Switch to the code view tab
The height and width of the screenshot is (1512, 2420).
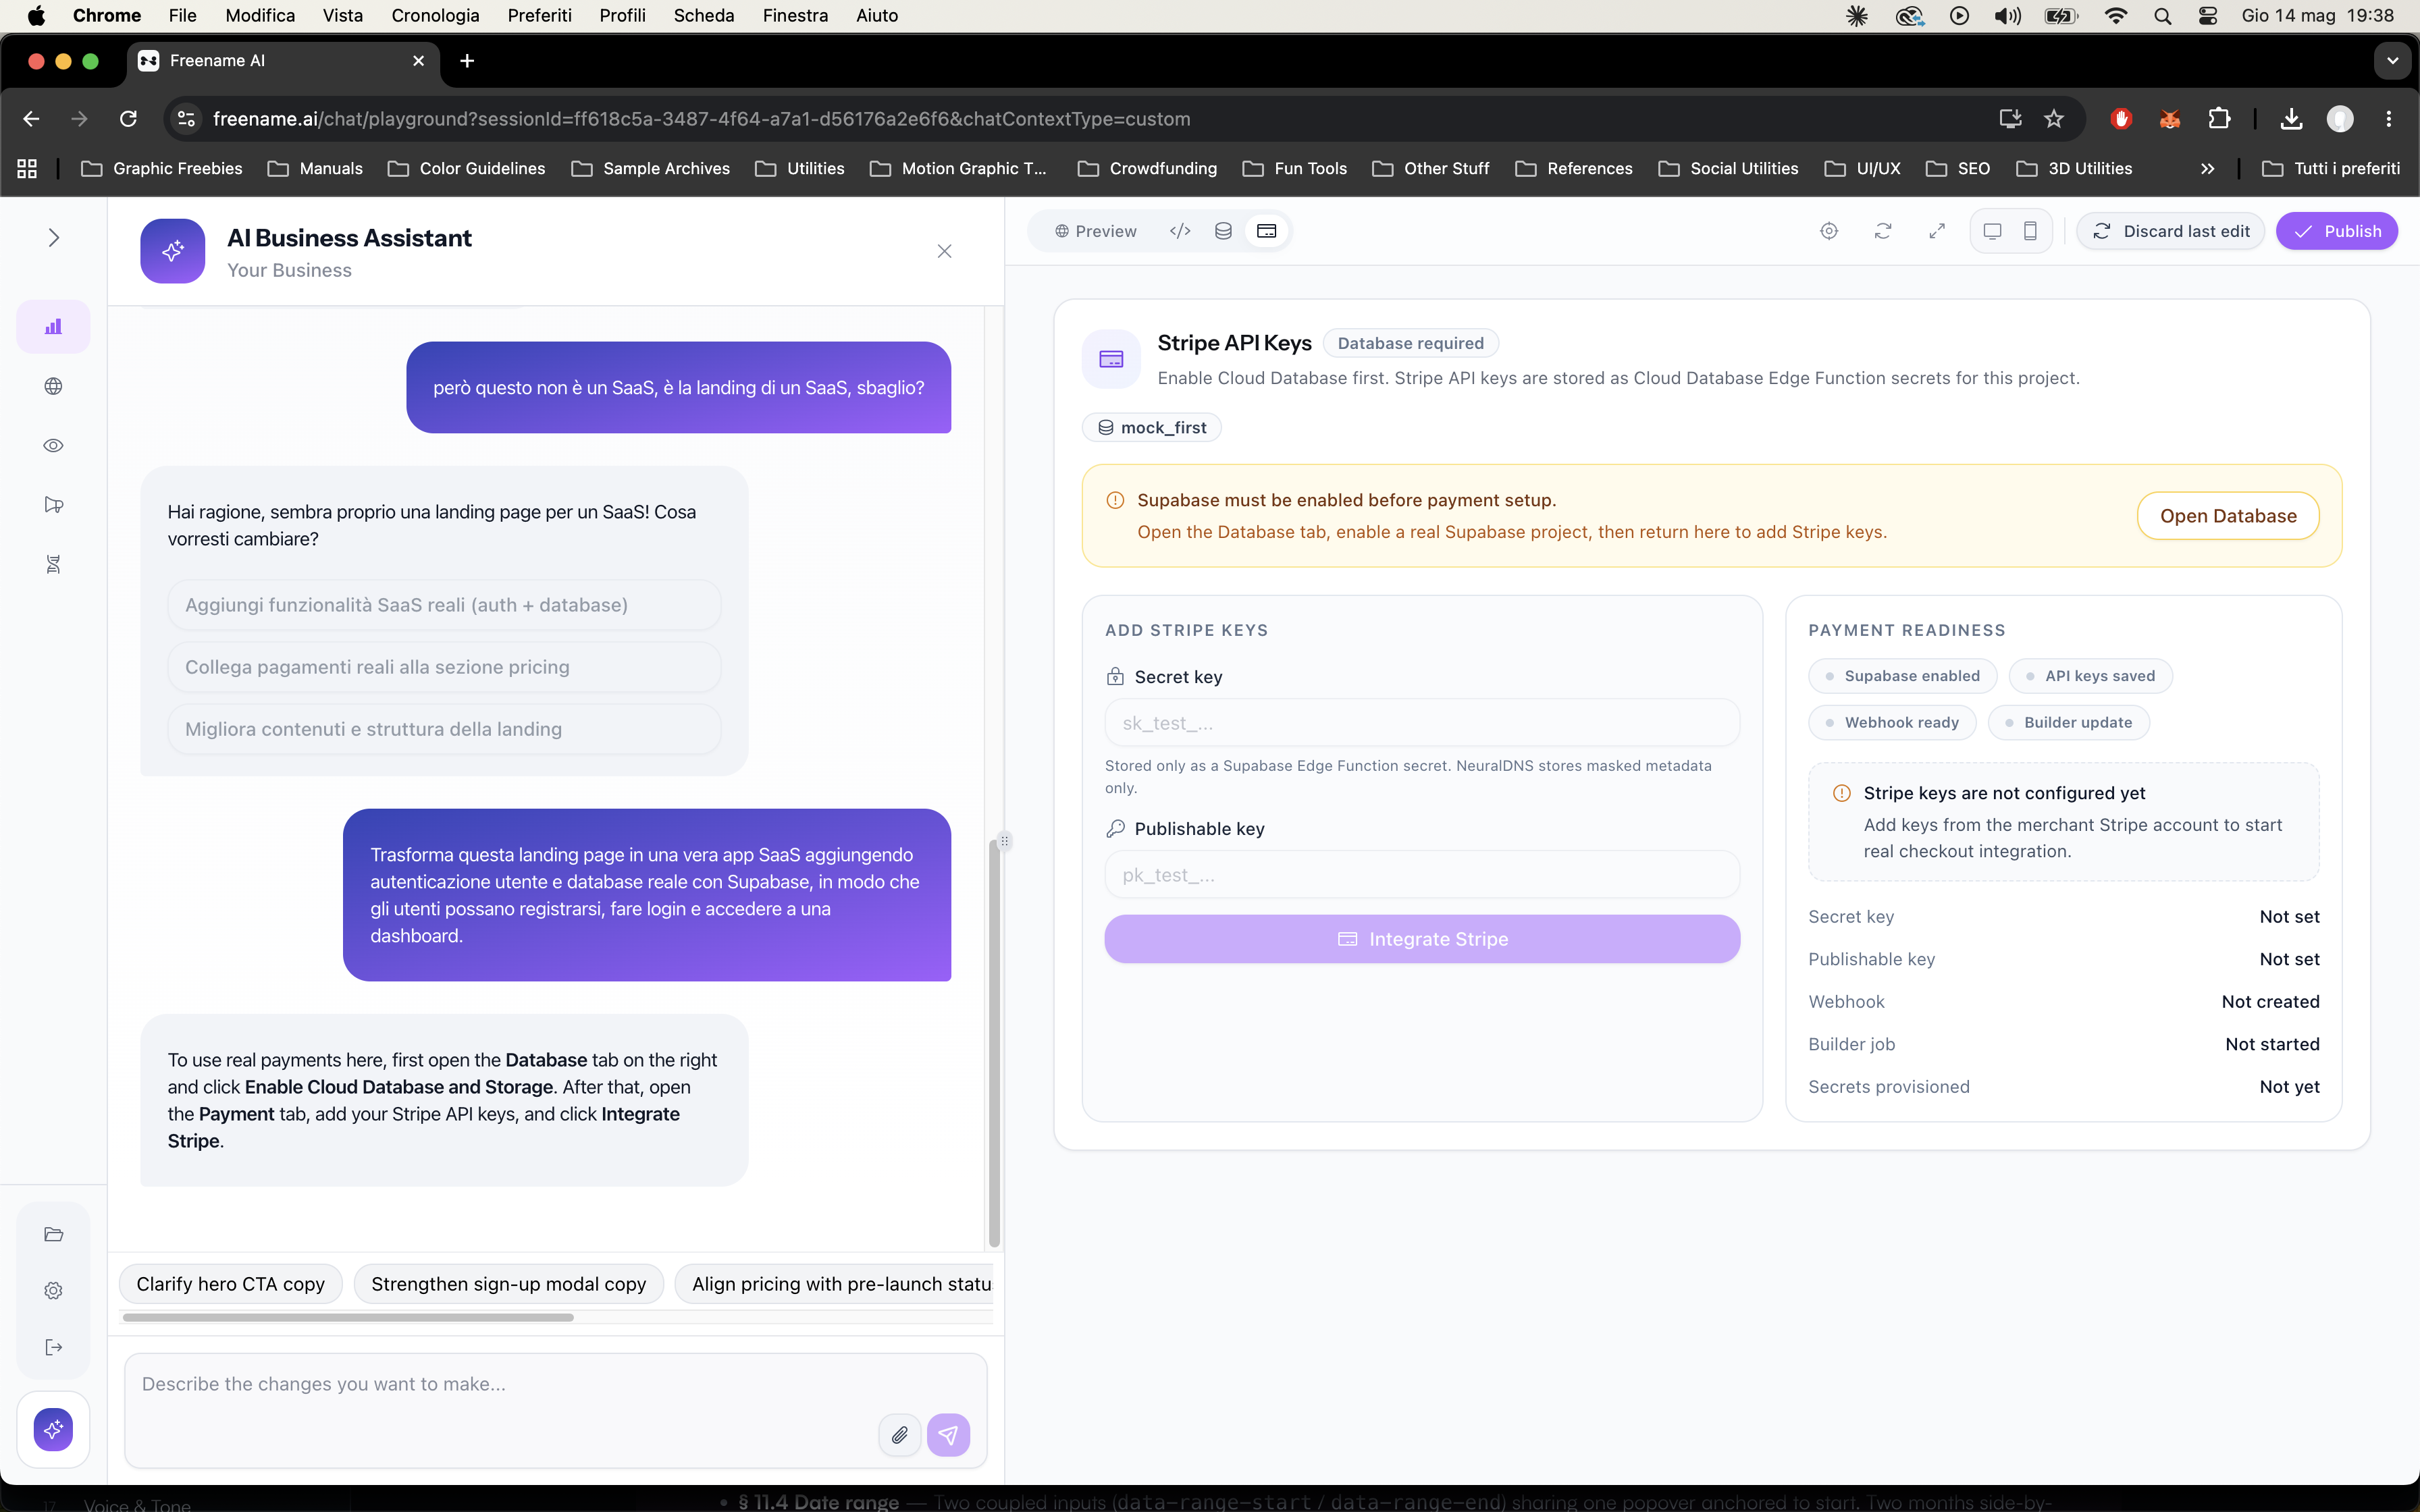1180,231
